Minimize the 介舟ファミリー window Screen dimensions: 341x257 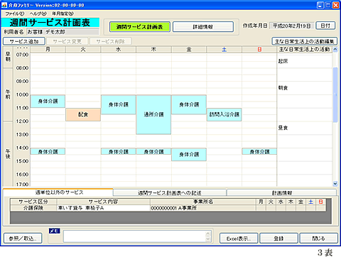coord(320,5)
